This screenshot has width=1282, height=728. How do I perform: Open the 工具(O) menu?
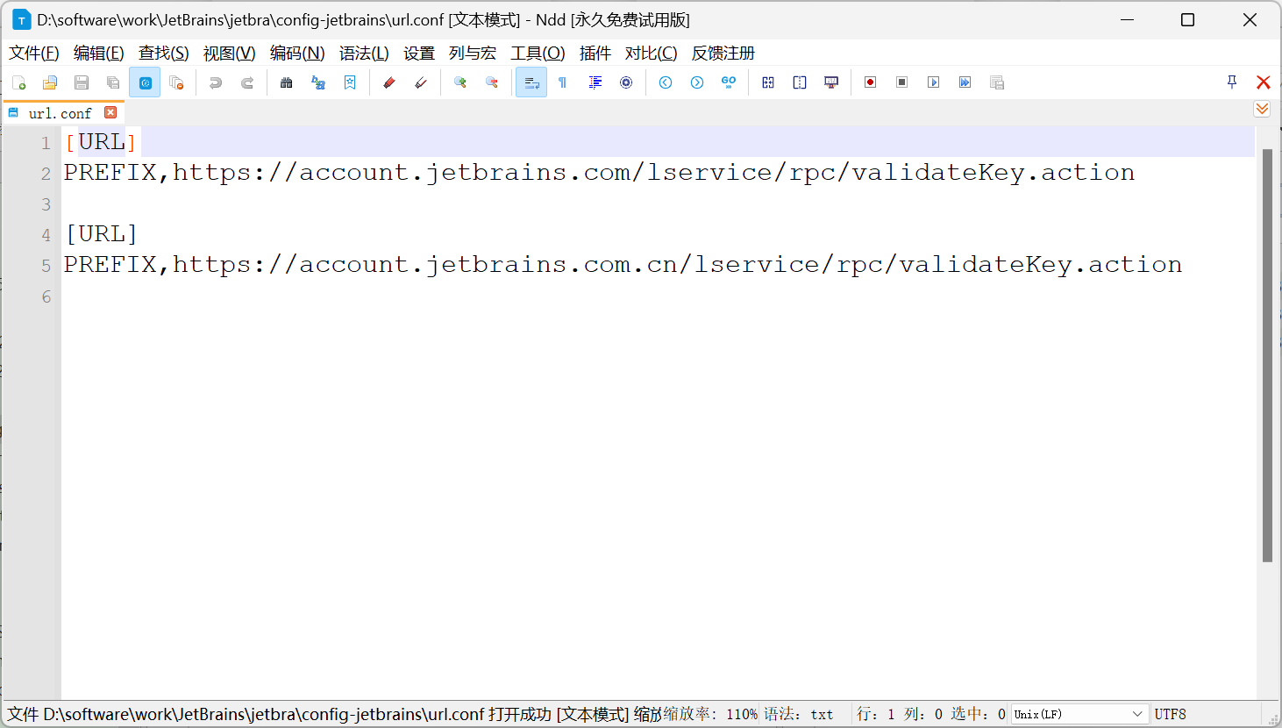click(538, 54)
